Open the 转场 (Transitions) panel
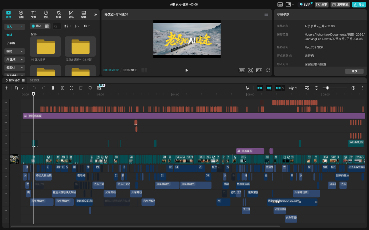The height and width of the screenshot is (230, 369). [71, 14]
